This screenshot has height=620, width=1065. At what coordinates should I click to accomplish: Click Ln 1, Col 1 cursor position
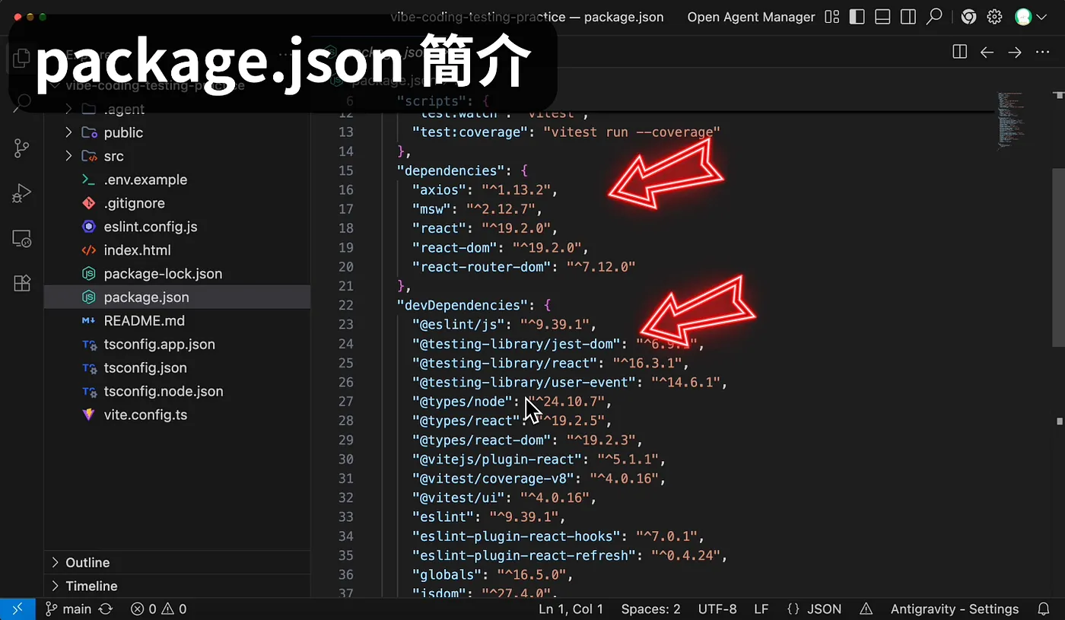571,609
